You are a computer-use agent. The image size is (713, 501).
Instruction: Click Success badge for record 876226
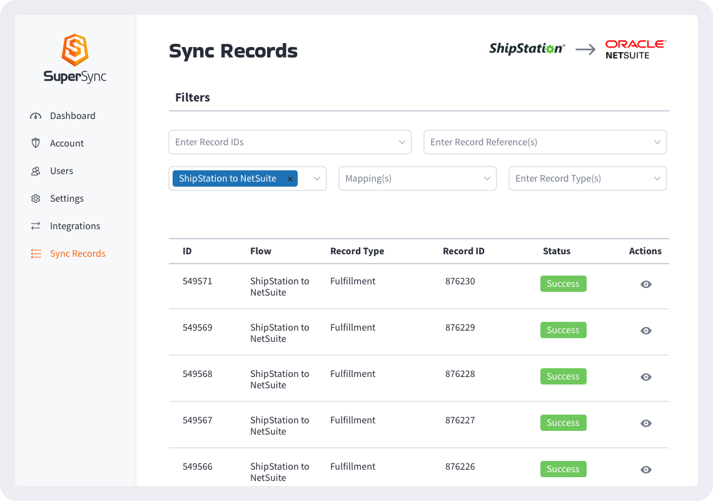click(563, 469)
